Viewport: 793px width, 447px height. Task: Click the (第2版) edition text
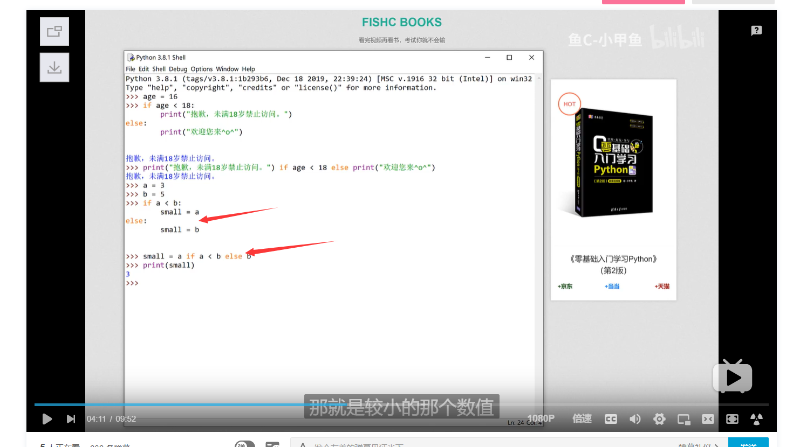[x=613, y=270]
